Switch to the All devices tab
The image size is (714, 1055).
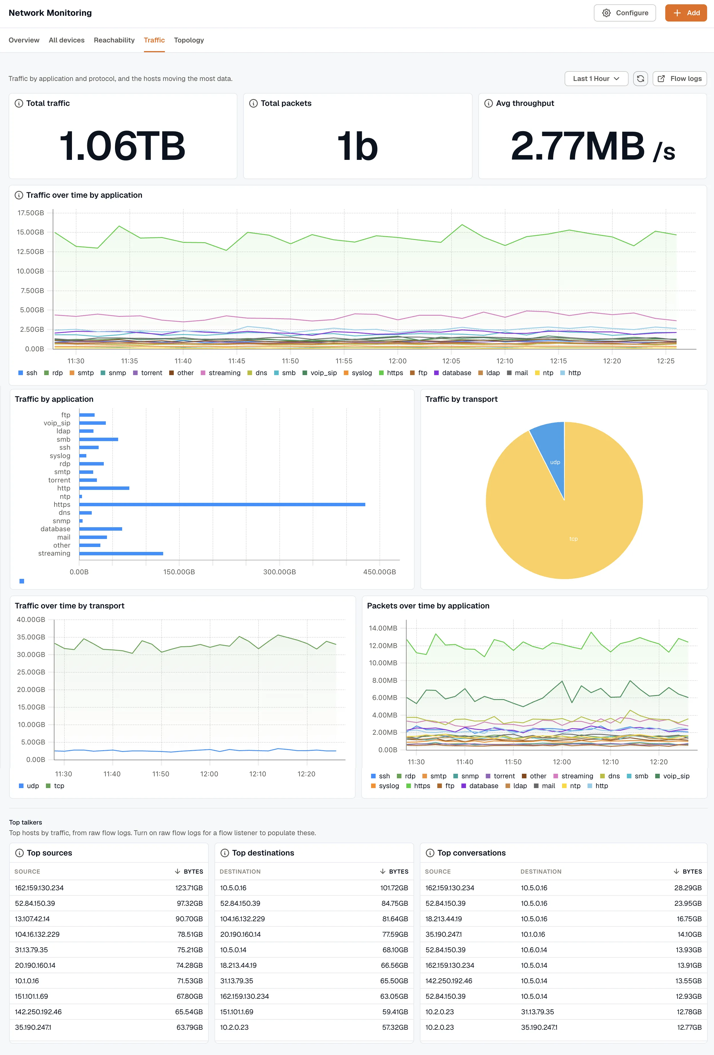coord(67,40)
